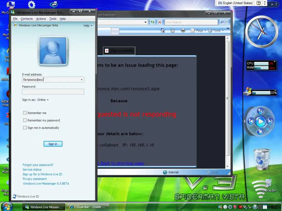The height and width of the screenshot is (211, 282).
Task: Open the Service status link
Action: (32, 169)
